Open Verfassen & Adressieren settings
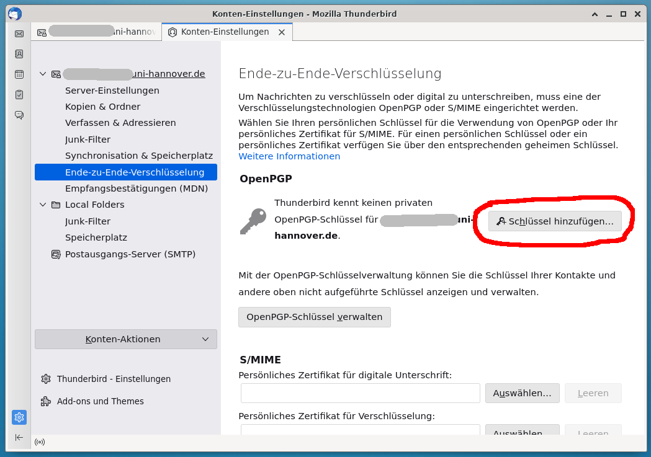 [x=120, y=123]
